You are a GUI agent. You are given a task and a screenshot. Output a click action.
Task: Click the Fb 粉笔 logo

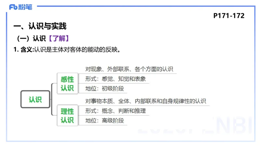[x=21, y=7]
